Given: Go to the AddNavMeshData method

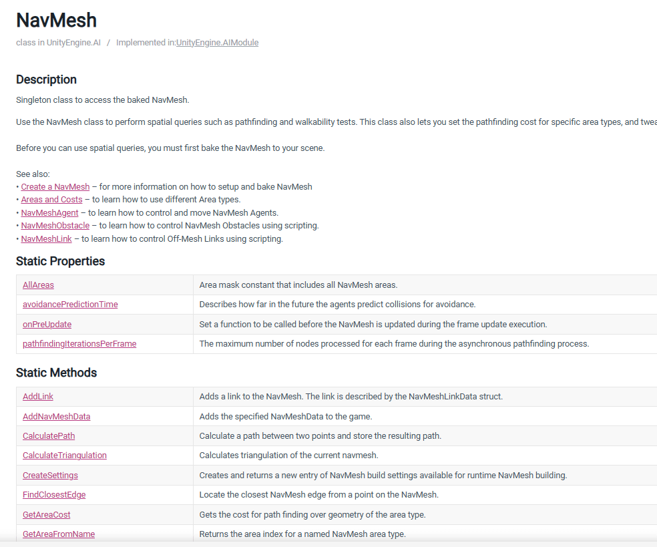Looking at the screenshot, I should coord(56,417).
